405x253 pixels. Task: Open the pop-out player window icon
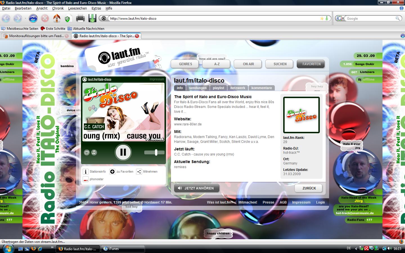[x=87, y=152]
